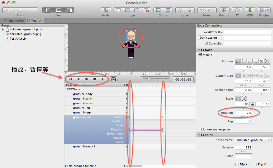Zoom in with the plus button
The image size is (273, 168).
point(8,11)
